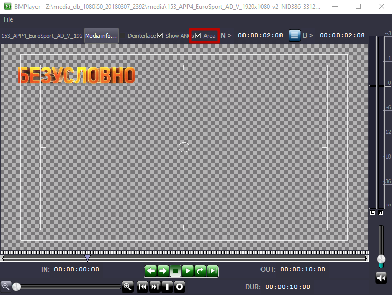Click the R audio channel indicator
Image resolution: width=392 pixels, height=295 pixels.
tap(381, 213)
